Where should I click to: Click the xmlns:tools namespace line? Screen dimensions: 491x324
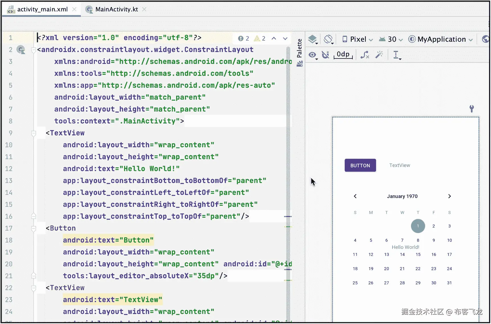point(154,74)
